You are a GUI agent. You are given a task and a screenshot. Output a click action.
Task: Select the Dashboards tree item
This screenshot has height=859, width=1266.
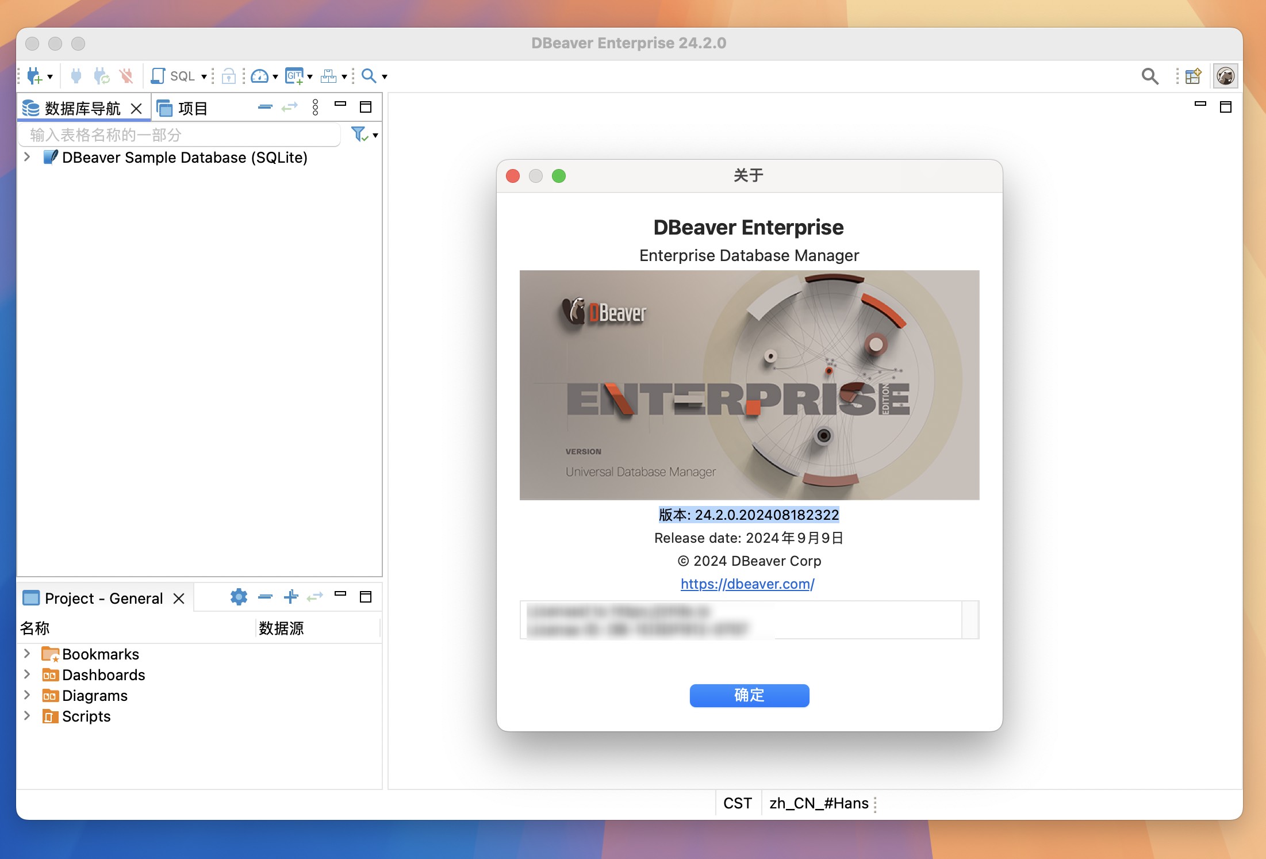point(103,675)
